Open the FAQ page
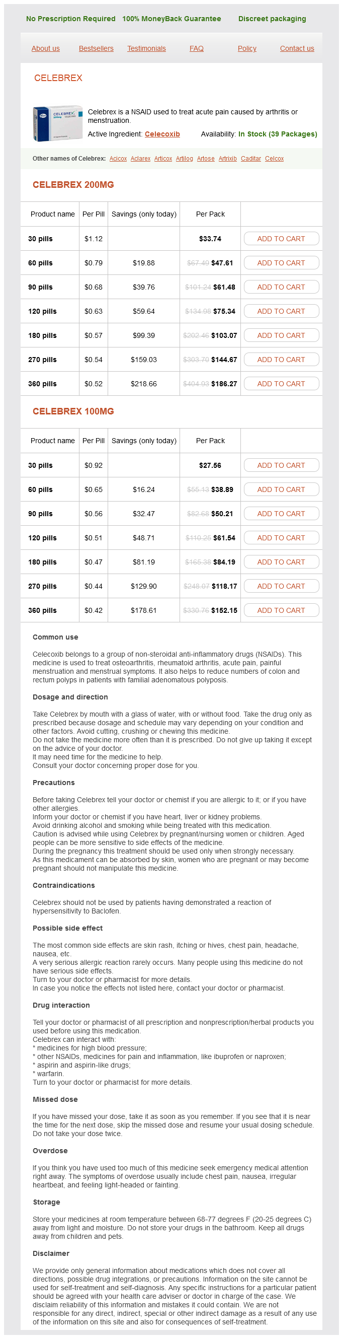This screenshot has width=343, height=1339. coord(196,48)
